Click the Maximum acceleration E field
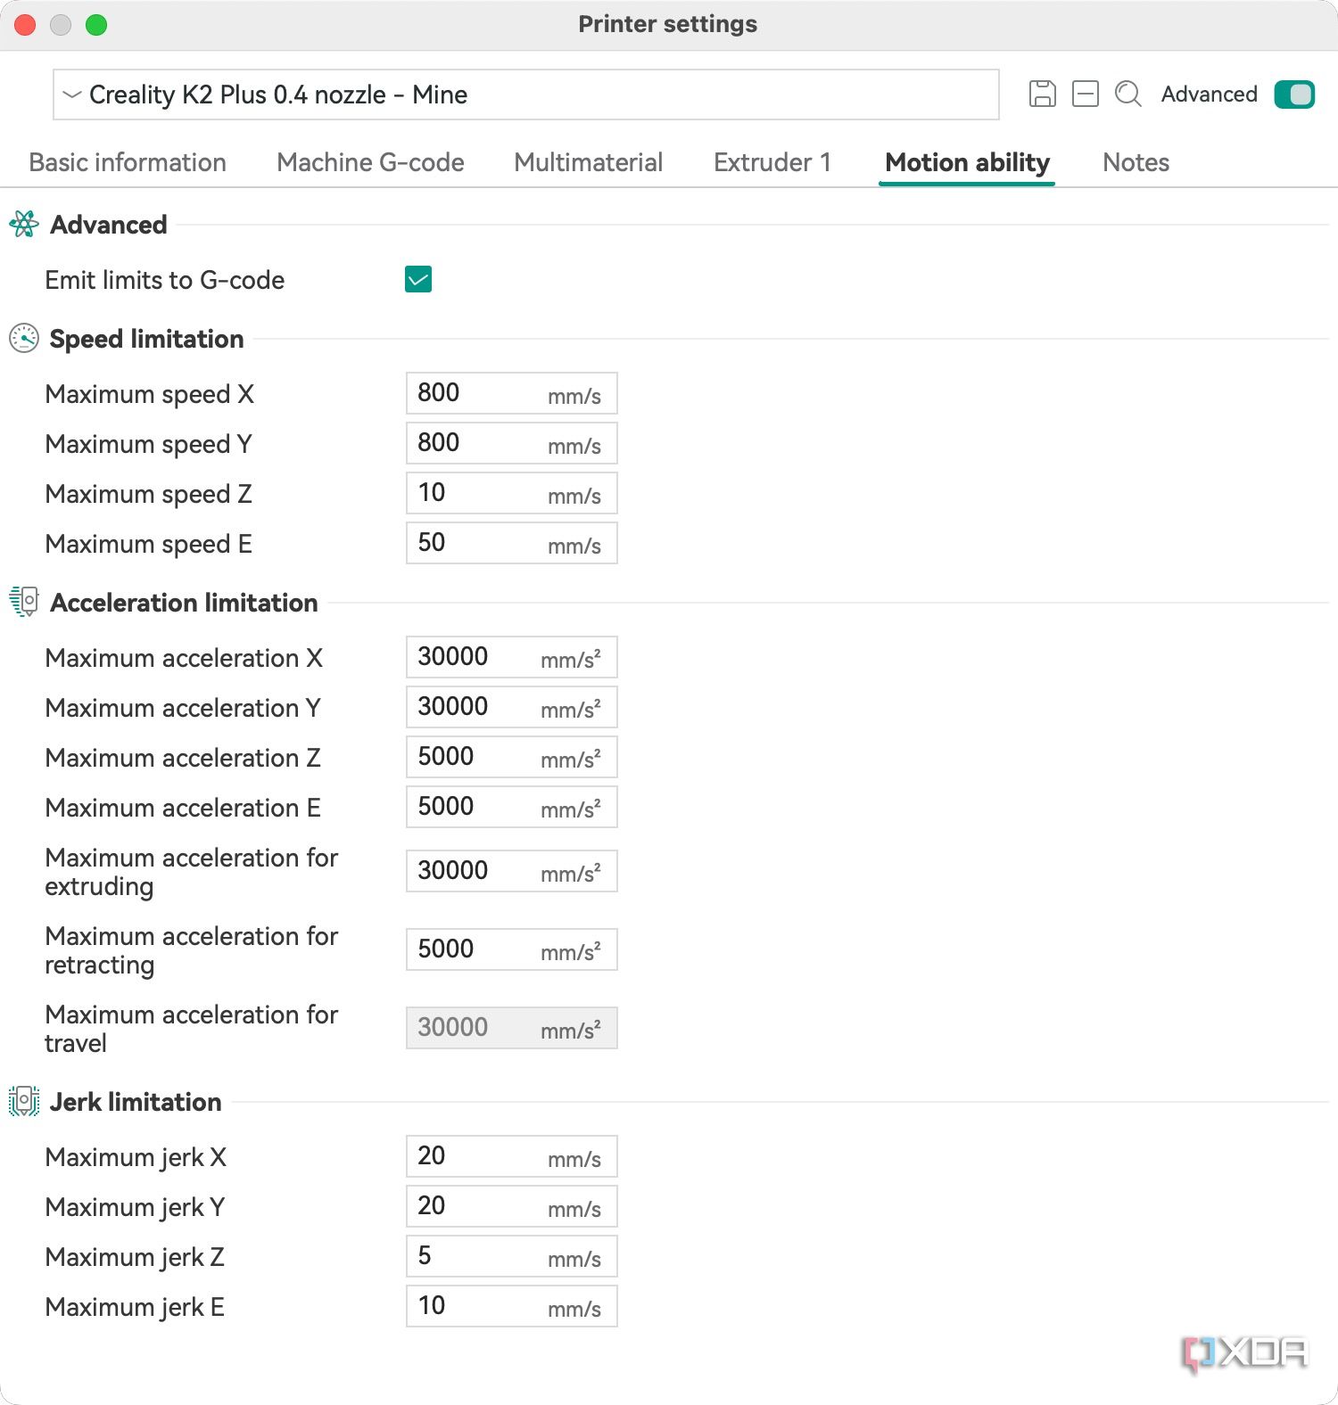This screenshot has height=1405, width=1338. pos(511,807)
